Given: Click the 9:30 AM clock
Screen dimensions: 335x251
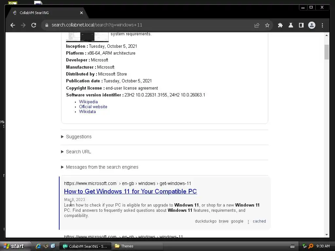Looking at the screenshot, I should tap(323, 246).
